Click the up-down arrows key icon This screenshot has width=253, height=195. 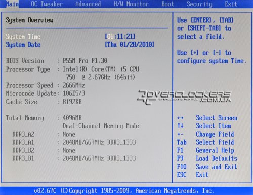(x=180, y=126)
